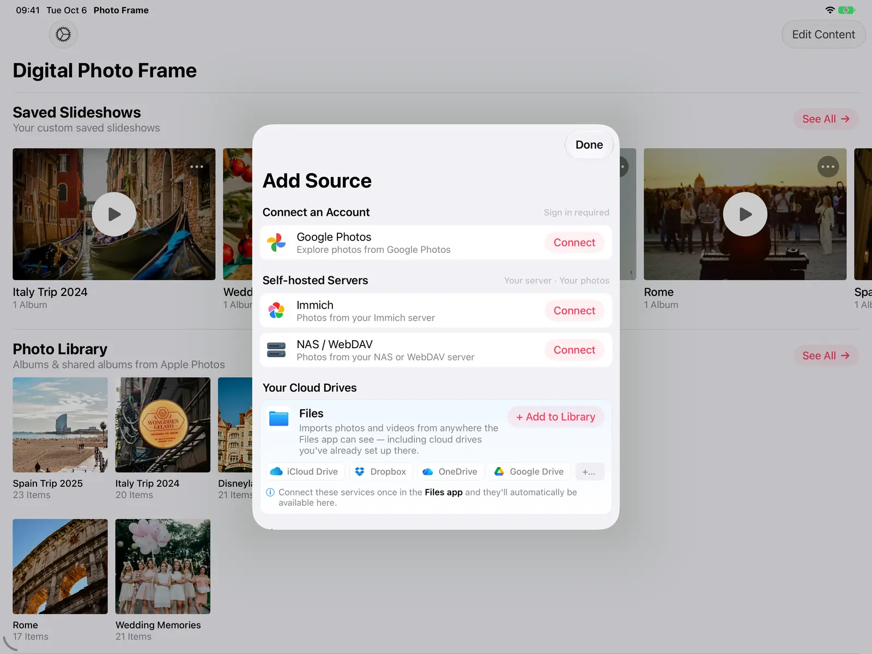
Task: Select the Dropbox chip
Action: tap(380, 471)
